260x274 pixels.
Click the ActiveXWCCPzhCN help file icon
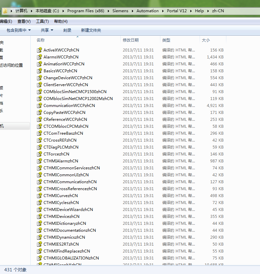pos(40,50)
